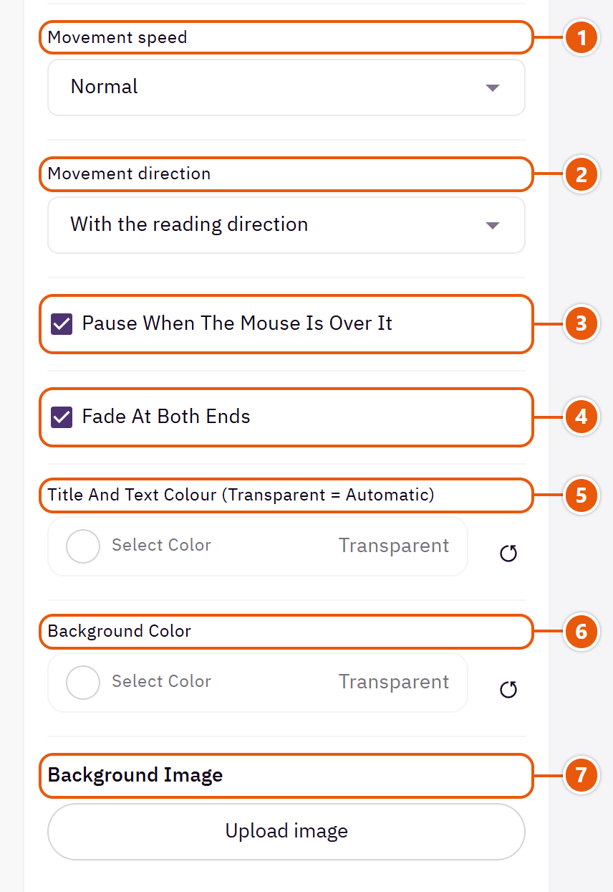Click annotation marker number 7
Viewport: 613px width, 892px height.
point(581,775)
